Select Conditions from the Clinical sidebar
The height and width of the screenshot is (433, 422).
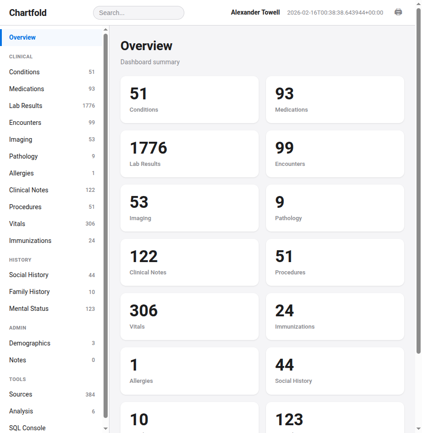point(24,72)
